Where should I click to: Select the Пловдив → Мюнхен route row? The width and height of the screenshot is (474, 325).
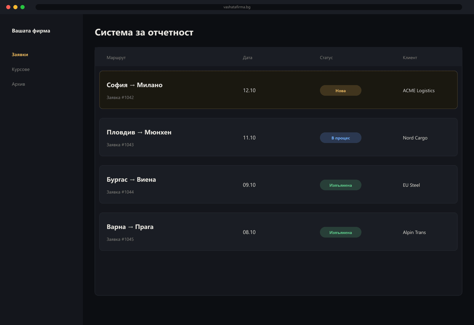click(278, 137)
